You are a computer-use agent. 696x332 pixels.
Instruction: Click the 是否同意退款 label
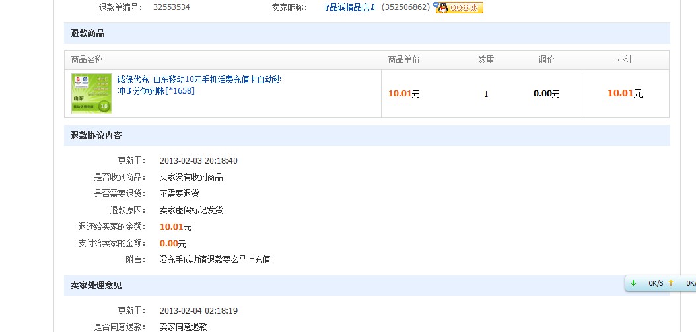120,327
